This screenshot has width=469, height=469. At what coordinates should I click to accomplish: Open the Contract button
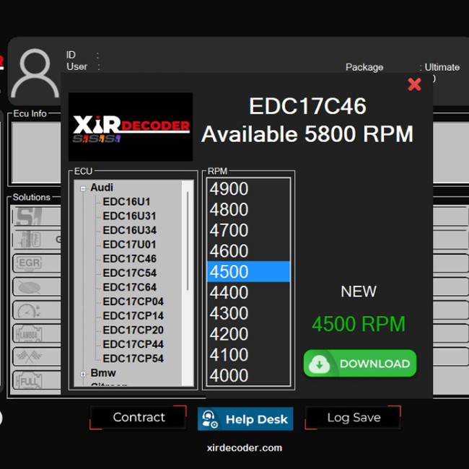139,417
